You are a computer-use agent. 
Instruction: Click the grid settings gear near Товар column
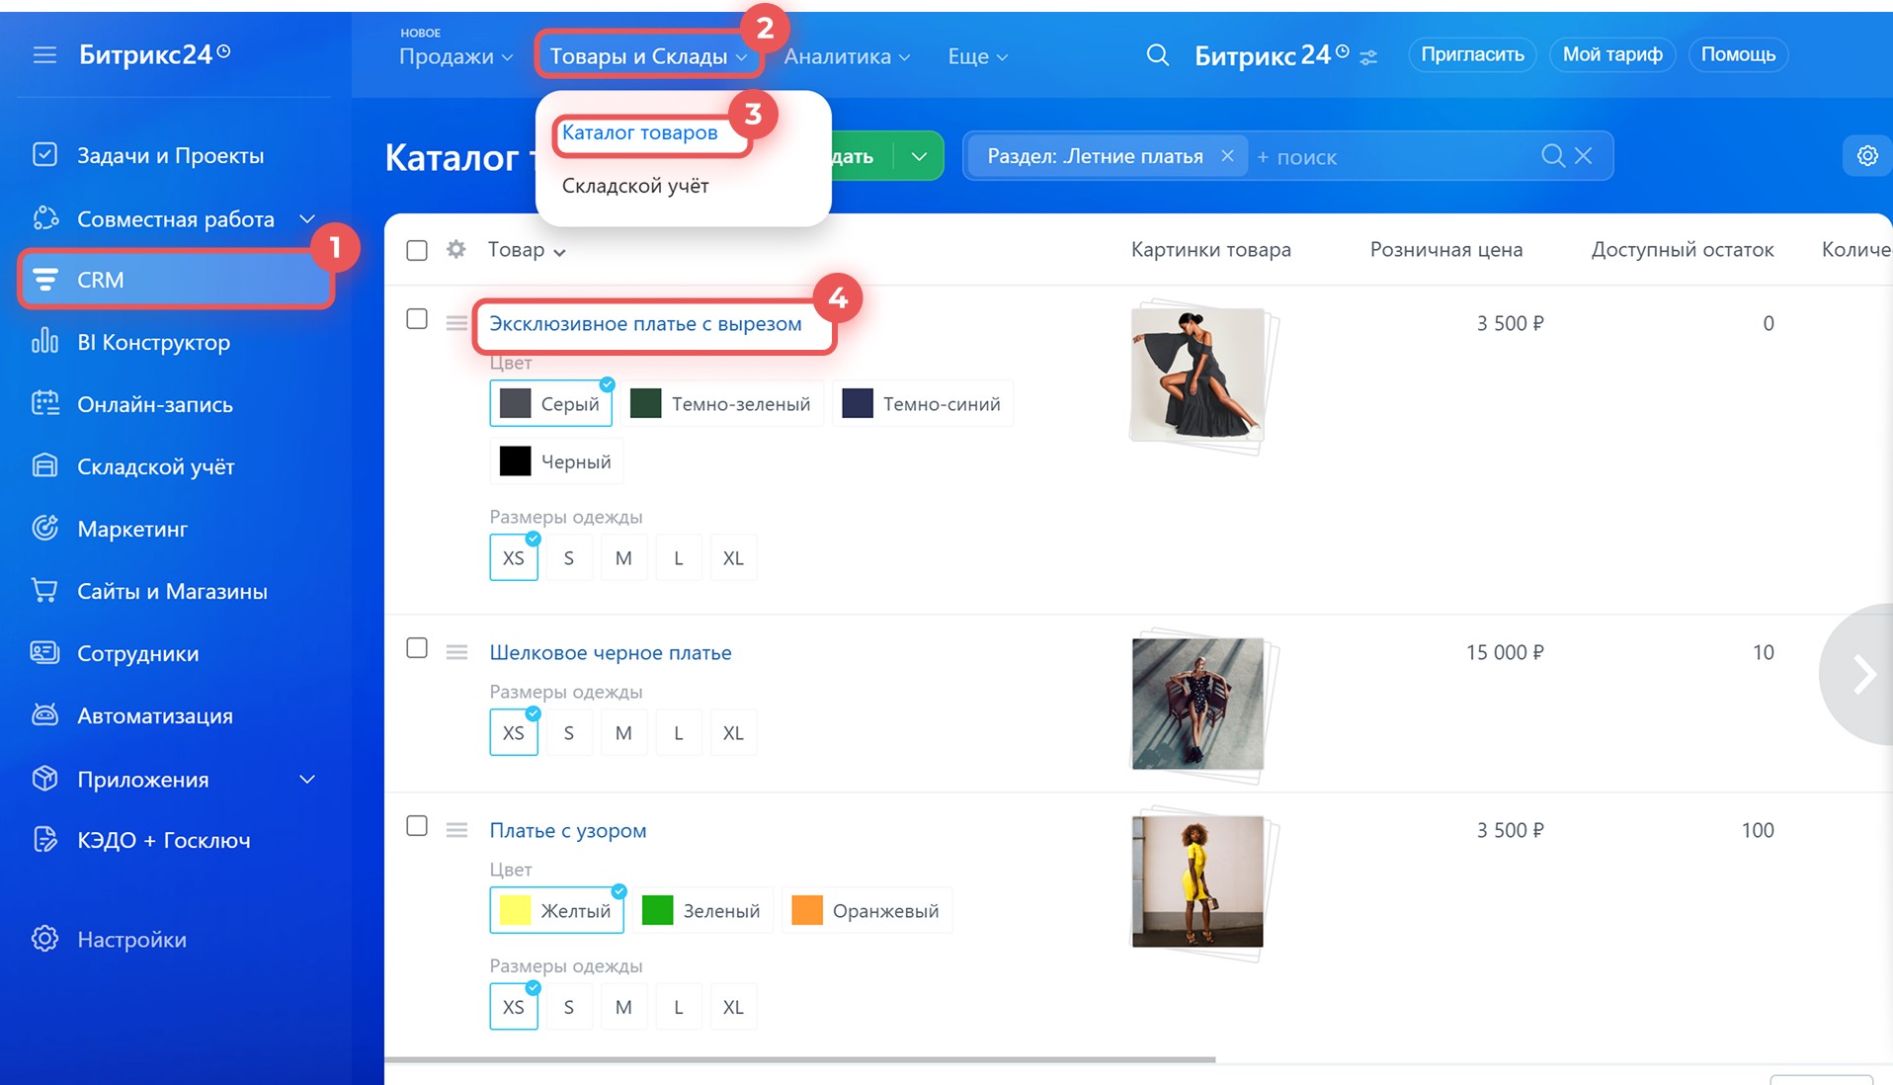(x=455, y=250)
